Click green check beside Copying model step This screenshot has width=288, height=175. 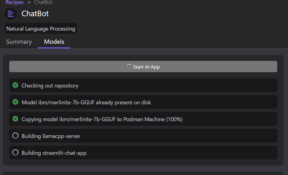[15, 119]
